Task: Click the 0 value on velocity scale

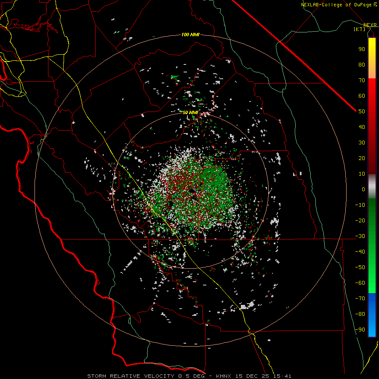Action: pyautogui.click(x=363, y=189)
